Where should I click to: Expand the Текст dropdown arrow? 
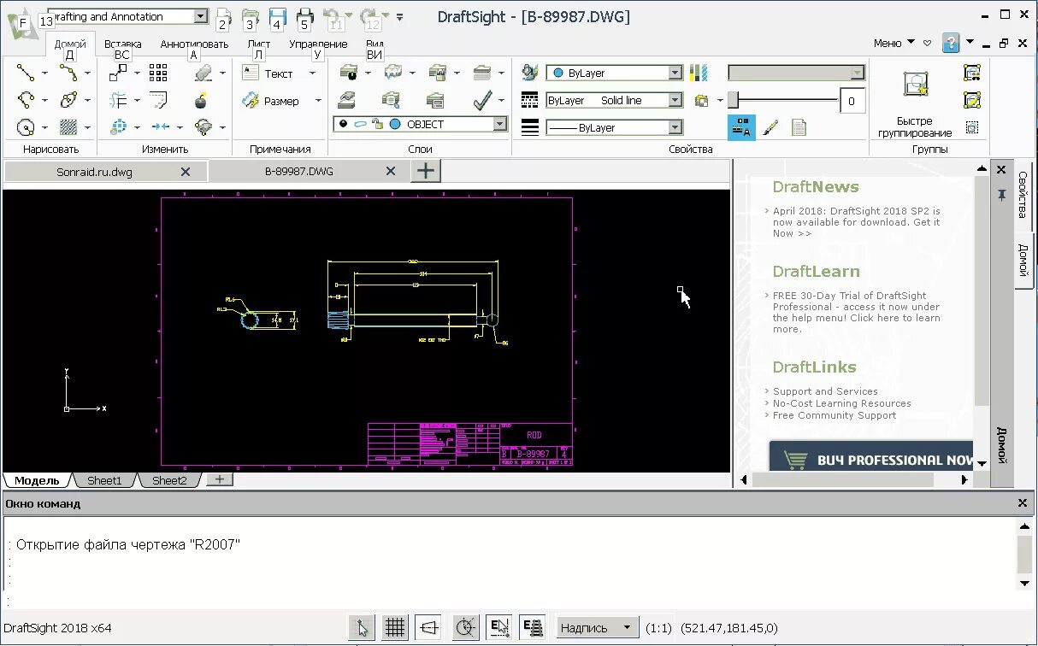pyautogui.click(x=312, y=74)
